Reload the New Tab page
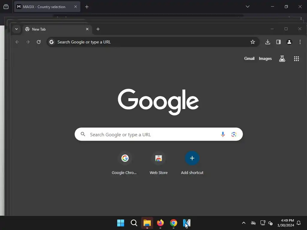The height and width of the screenshot is (230, 307). 39,42
